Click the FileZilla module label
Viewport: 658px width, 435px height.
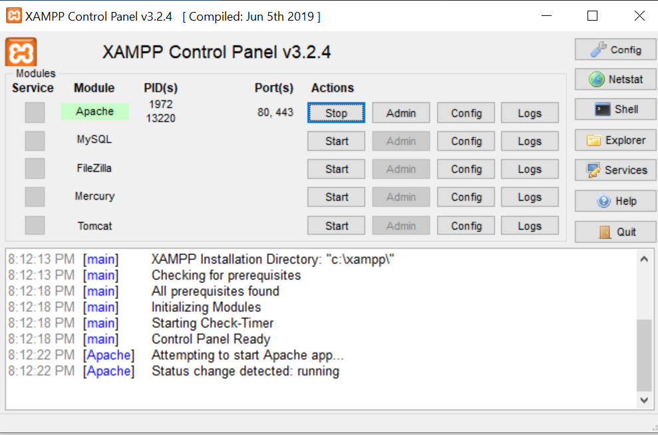[x=94, y=168]
